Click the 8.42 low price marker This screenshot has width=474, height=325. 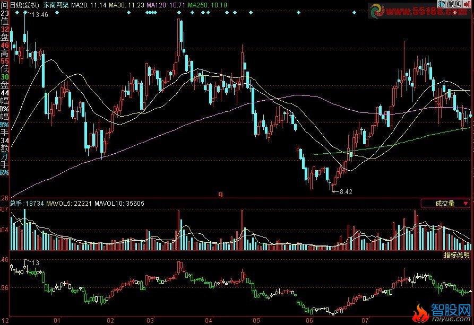point(346,191)
